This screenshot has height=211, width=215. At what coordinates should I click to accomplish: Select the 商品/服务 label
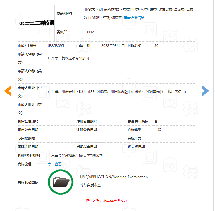pyautogui.click(x=64, y=14)
